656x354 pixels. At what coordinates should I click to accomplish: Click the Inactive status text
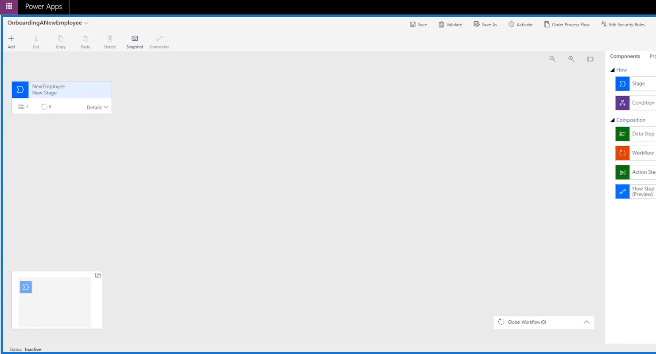(x=33, y=350)
